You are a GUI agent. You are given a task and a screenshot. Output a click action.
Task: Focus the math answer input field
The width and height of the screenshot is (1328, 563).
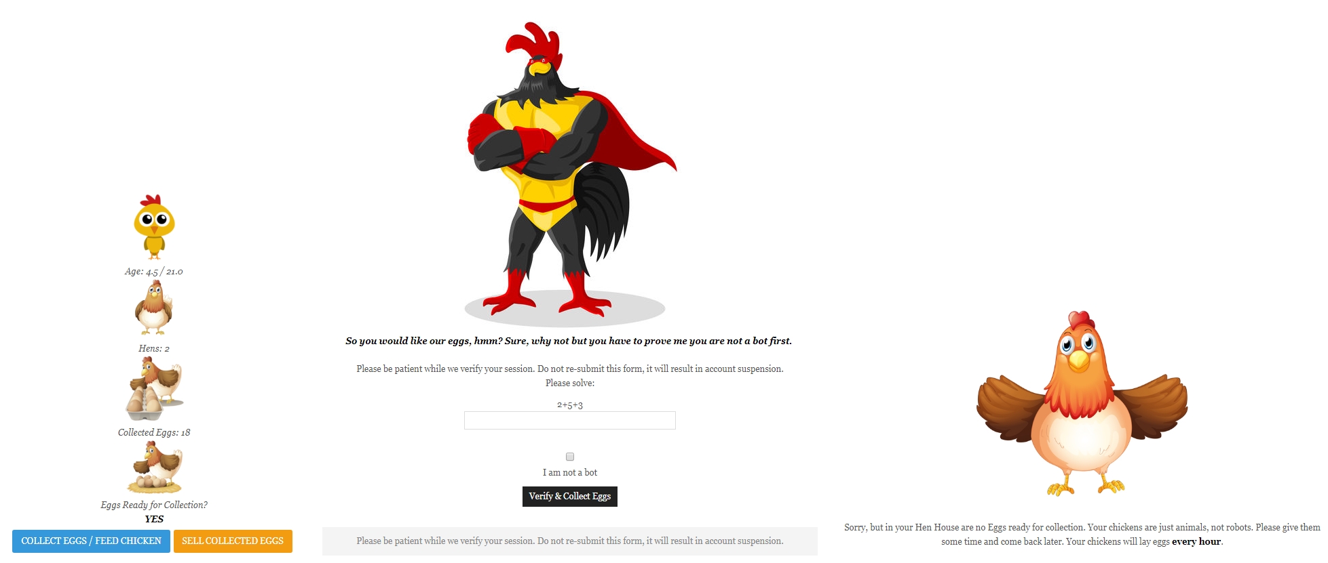pos(570,421)
